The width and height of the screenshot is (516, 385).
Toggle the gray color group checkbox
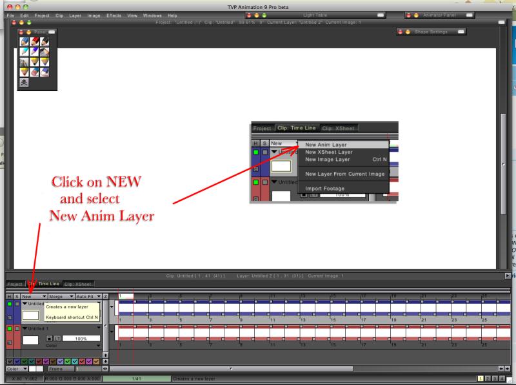10,361
